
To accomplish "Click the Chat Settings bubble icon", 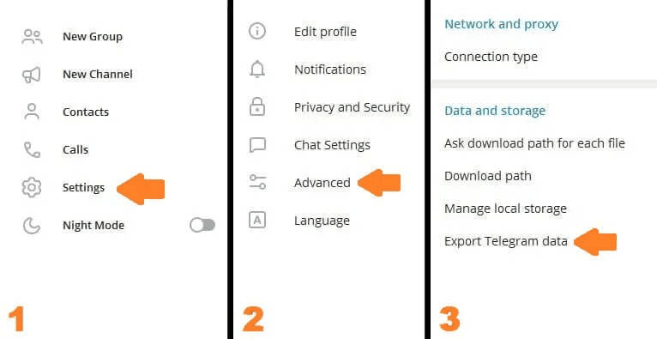I will [x=257, y=145].
